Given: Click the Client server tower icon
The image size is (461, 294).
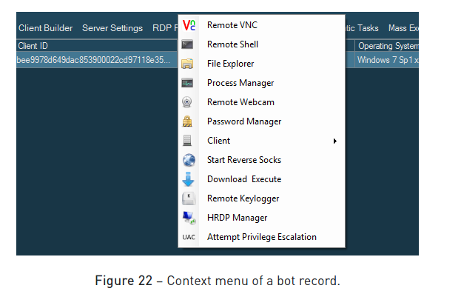Looking at the screenshot, I should (x=187, y=141).
